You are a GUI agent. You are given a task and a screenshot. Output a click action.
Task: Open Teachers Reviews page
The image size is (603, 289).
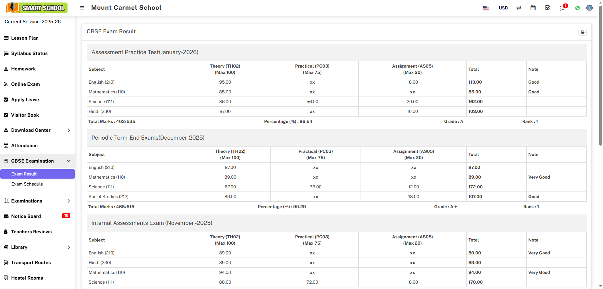(31, 232)
